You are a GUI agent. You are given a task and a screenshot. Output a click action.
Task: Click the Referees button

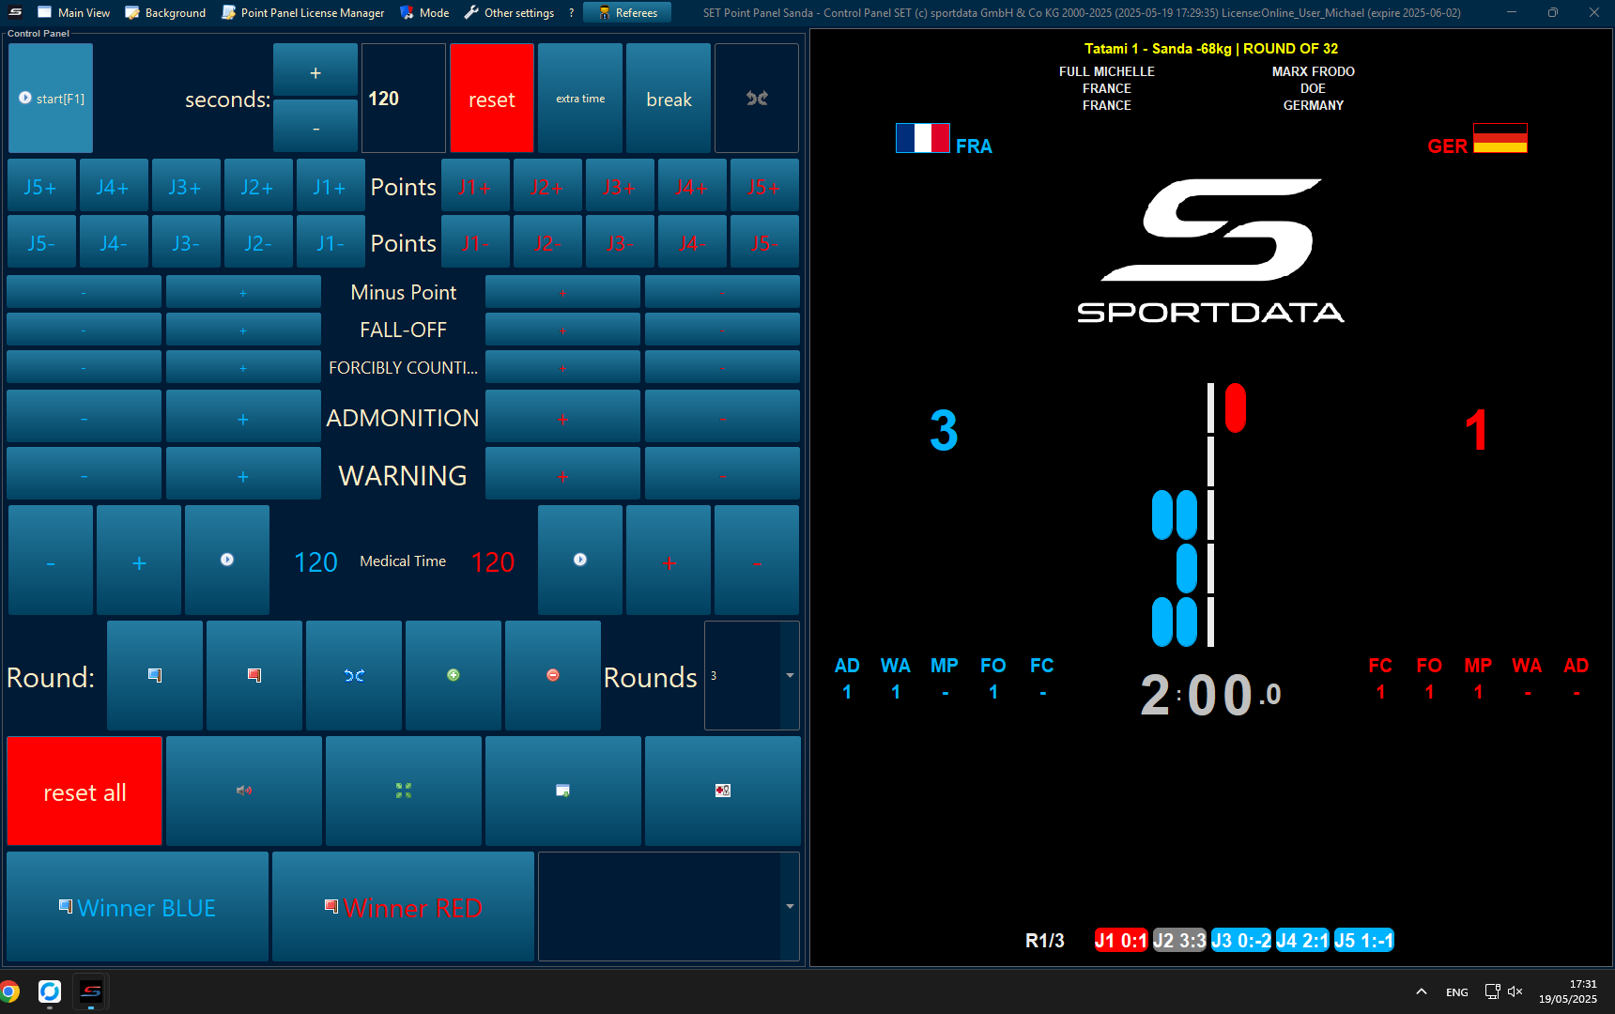tap(627, 12)
